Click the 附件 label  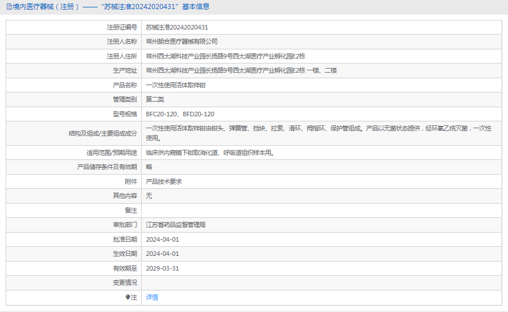[x=131, y=182]
